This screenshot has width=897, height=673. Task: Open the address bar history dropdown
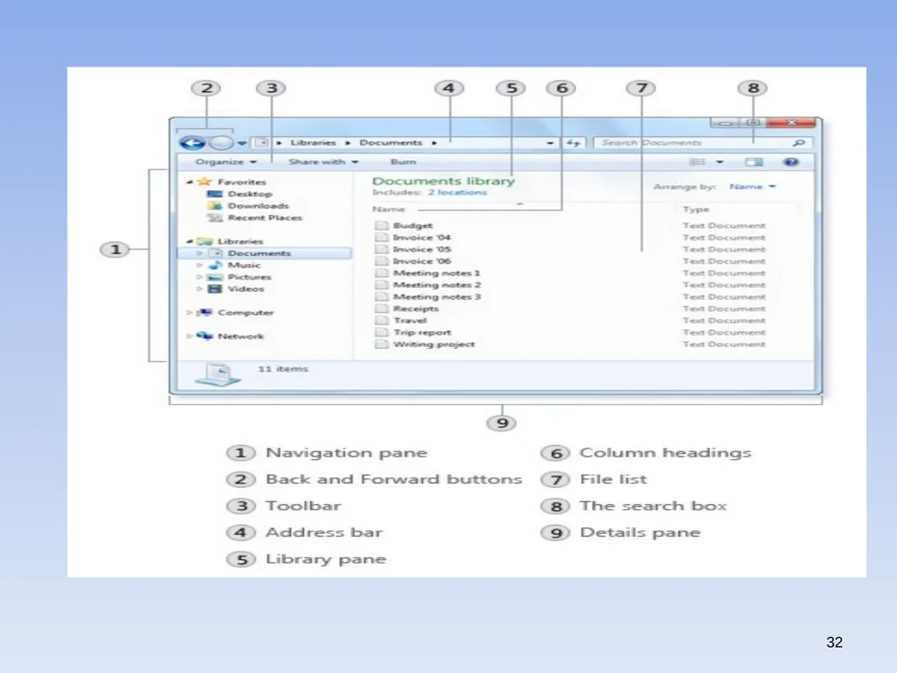[550, 143]
